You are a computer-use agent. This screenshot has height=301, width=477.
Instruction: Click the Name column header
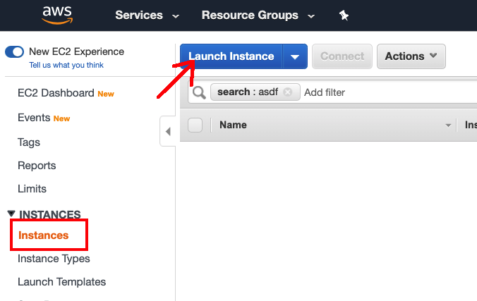coord(233,125)
